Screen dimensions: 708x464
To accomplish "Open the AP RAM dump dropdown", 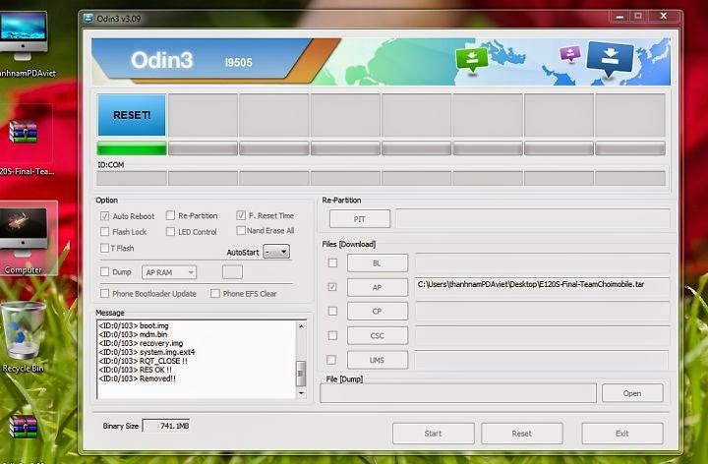I will 169,272.
